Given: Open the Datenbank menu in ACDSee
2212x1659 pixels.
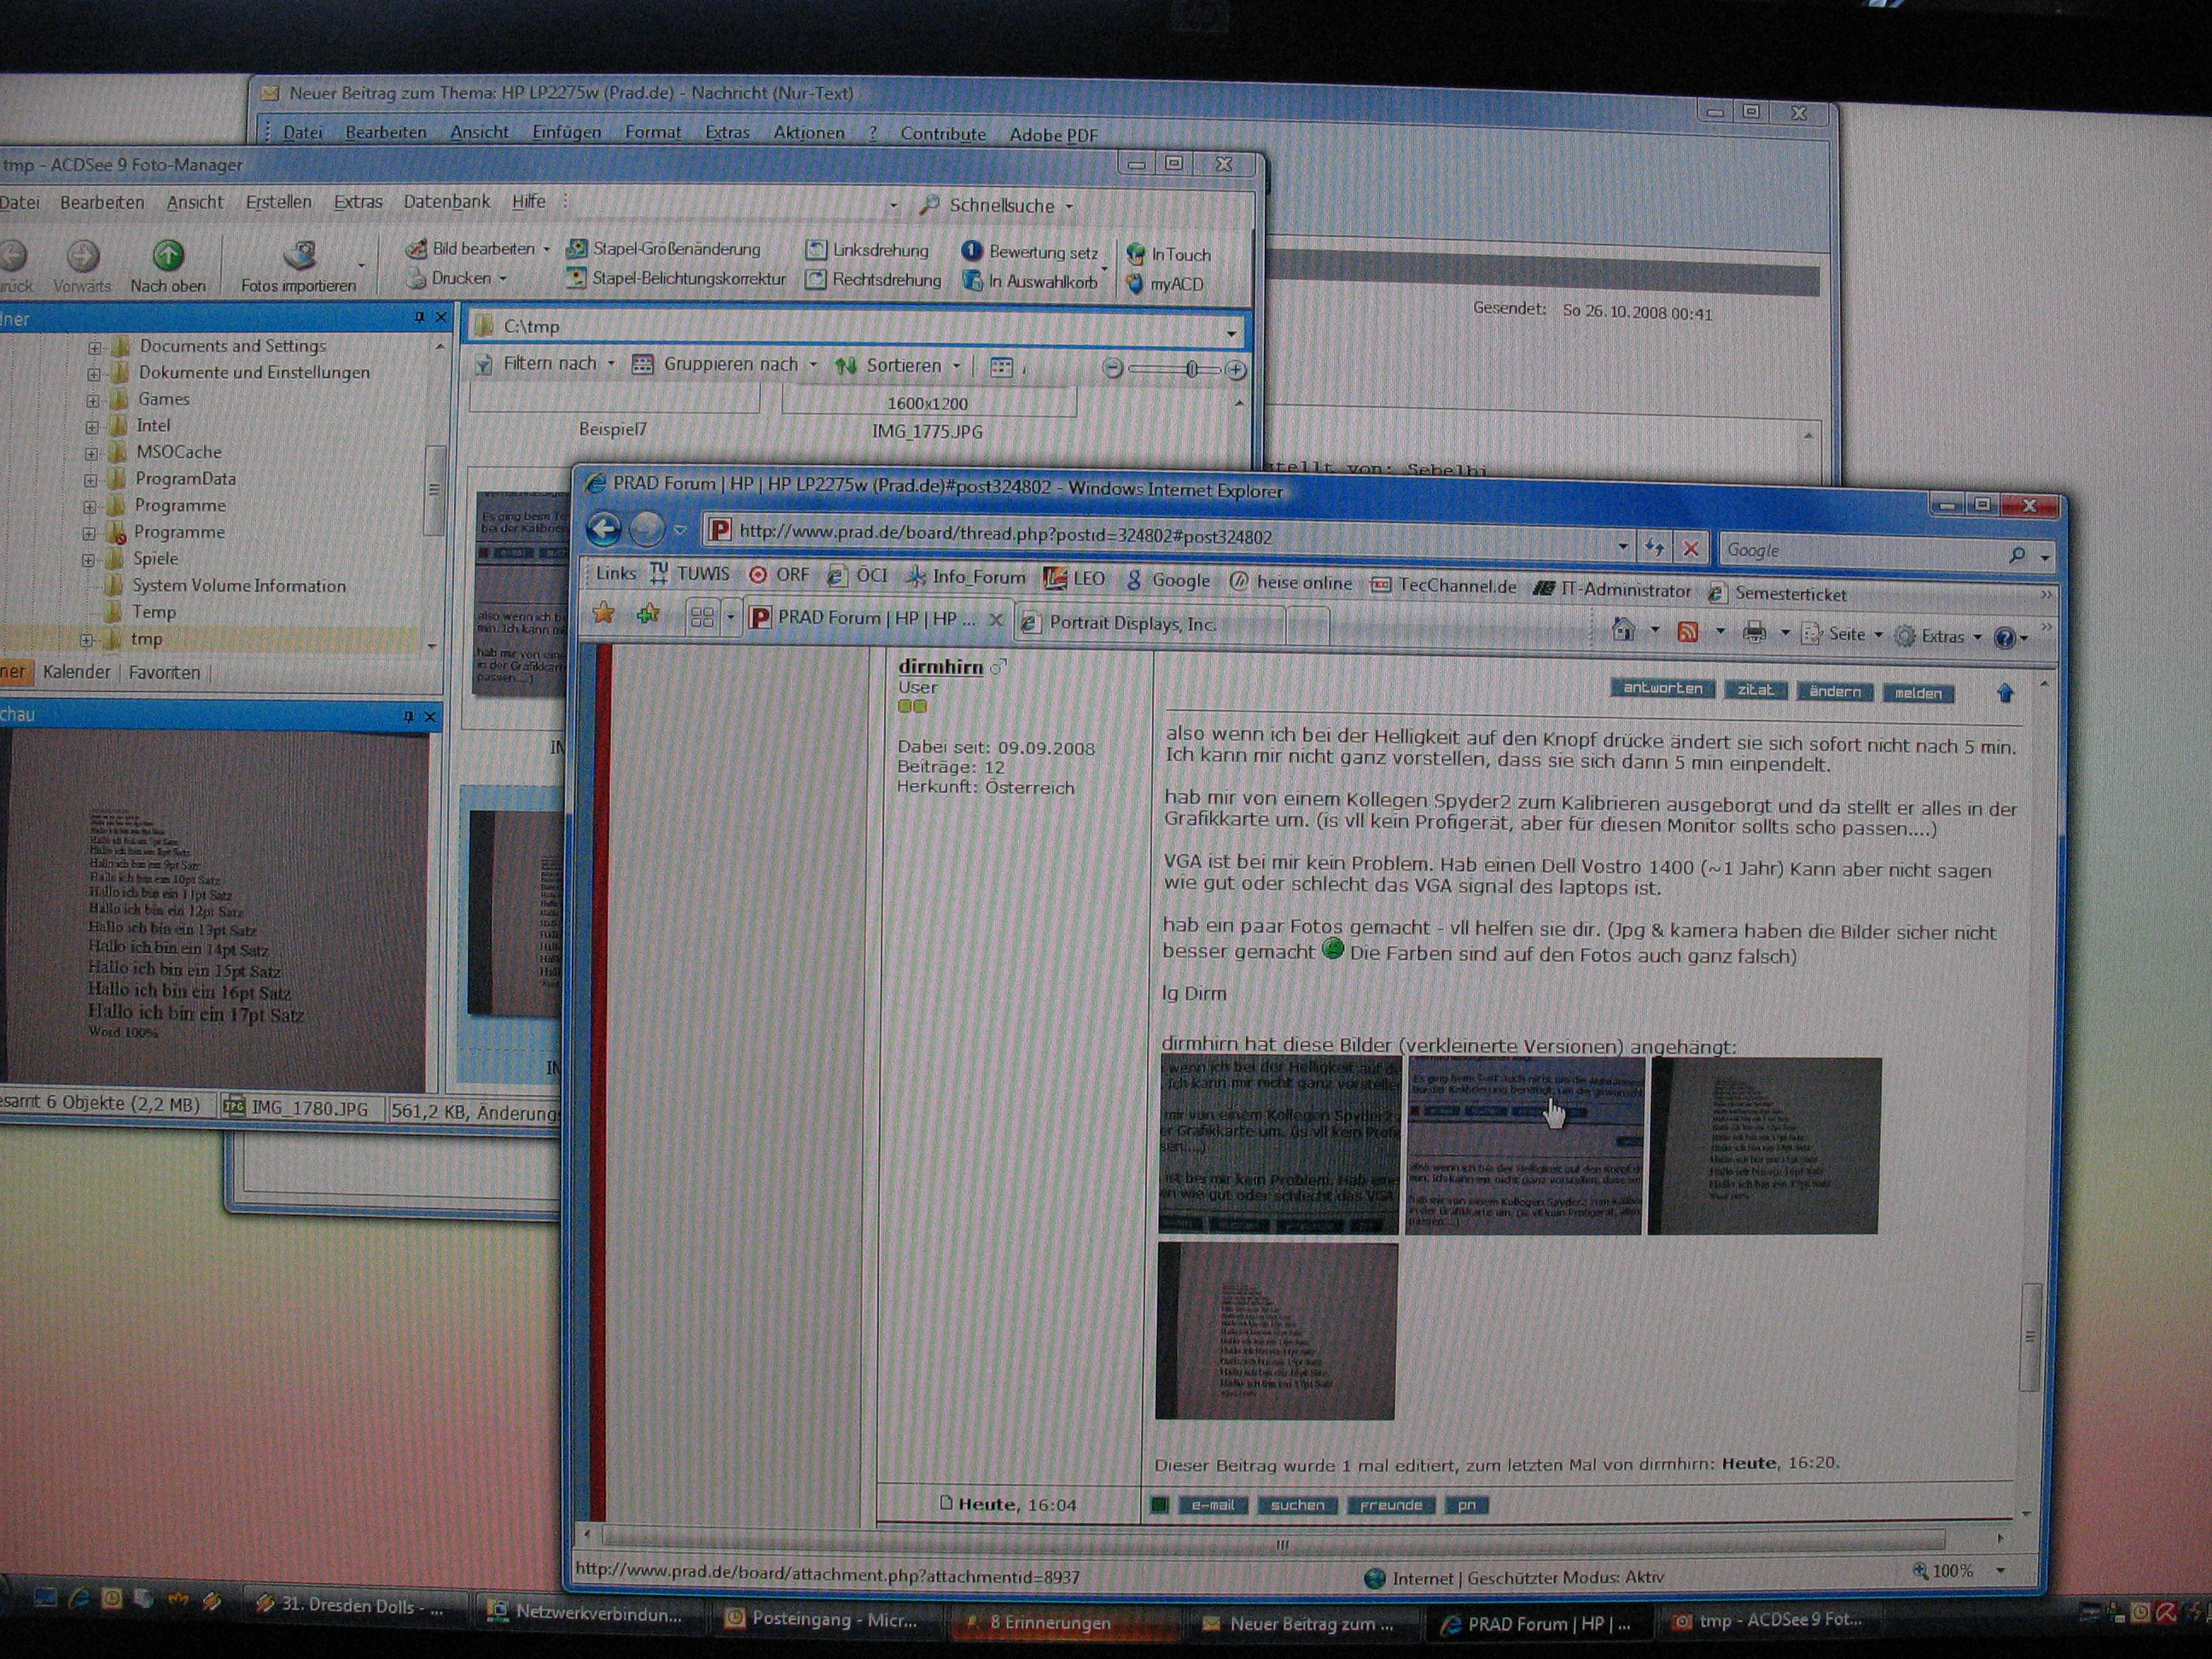Looking at the screenshot, I should (x=446, y=202).
